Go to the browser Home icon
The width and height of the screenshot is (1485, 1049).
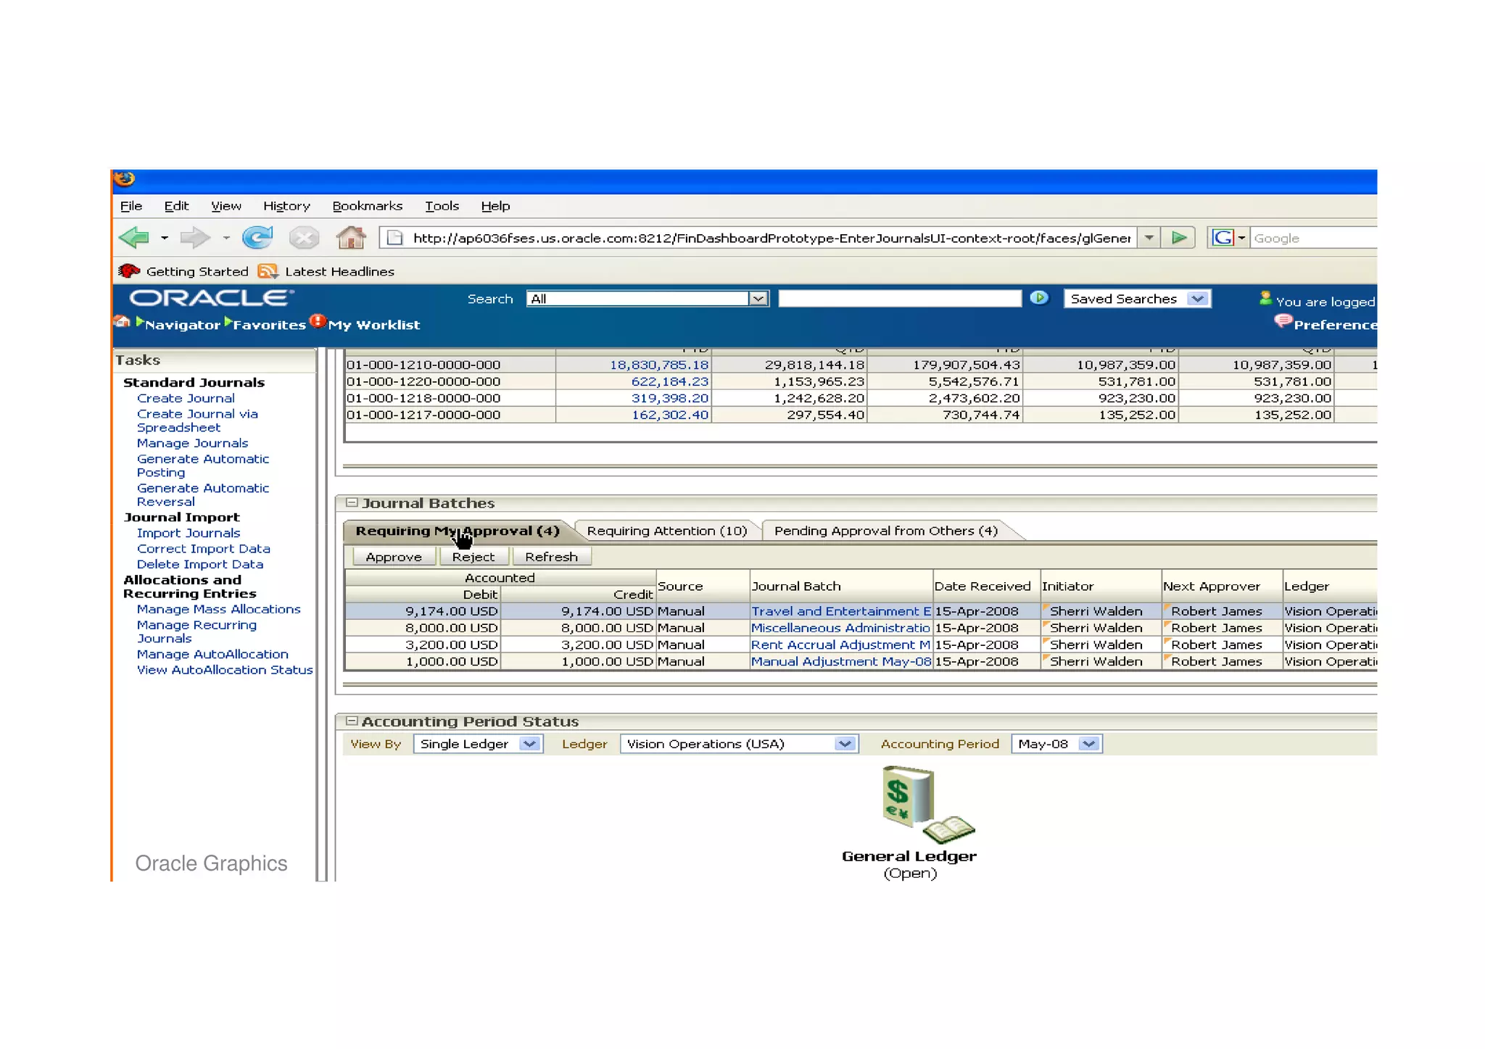point(351,237)
